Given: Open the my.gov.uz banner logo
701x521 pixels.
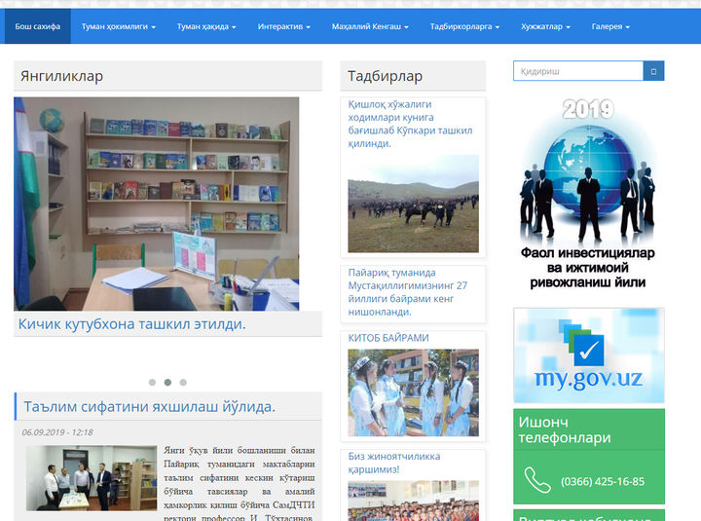Looking at the screenshot, I should click(x=588, y=355).
